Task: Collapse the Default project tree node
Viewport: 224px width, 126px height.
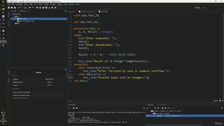Action: click(12, 14)
